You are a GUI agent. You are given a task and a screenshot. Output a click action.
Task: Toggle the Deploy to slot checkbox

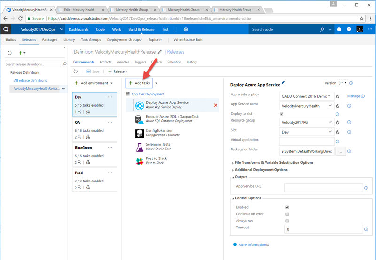tap(282, 114)
